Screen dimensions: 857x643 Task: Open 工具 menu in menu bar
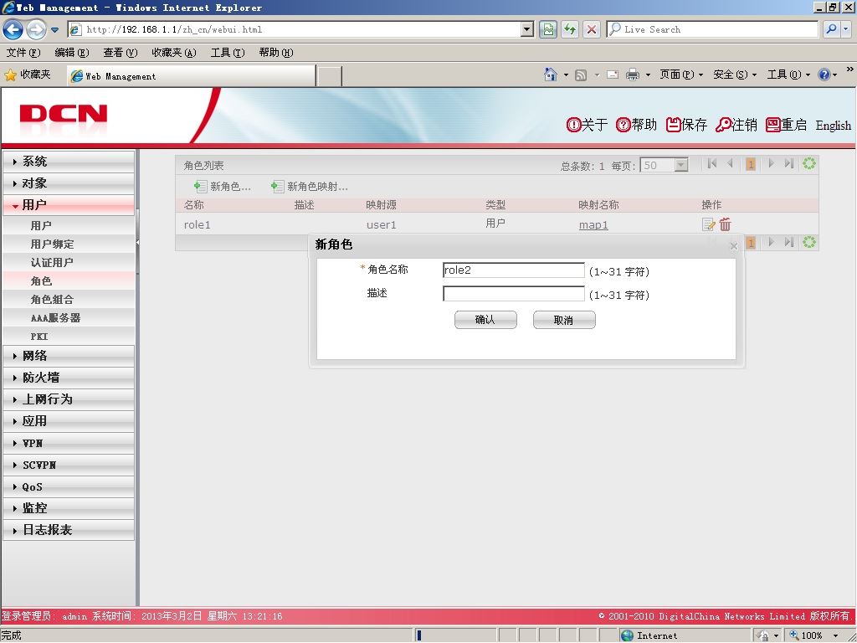[228, 53]
